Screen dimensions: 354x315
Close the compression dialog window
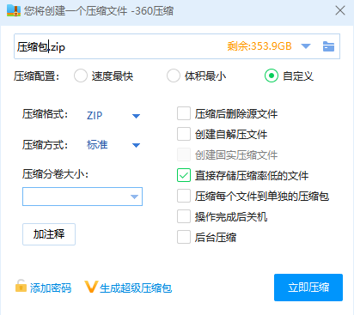coord(340,10)
